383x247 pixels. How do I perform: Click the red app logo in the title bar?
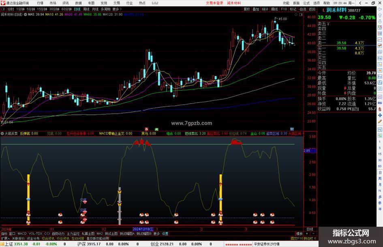[x=3, y=3]
